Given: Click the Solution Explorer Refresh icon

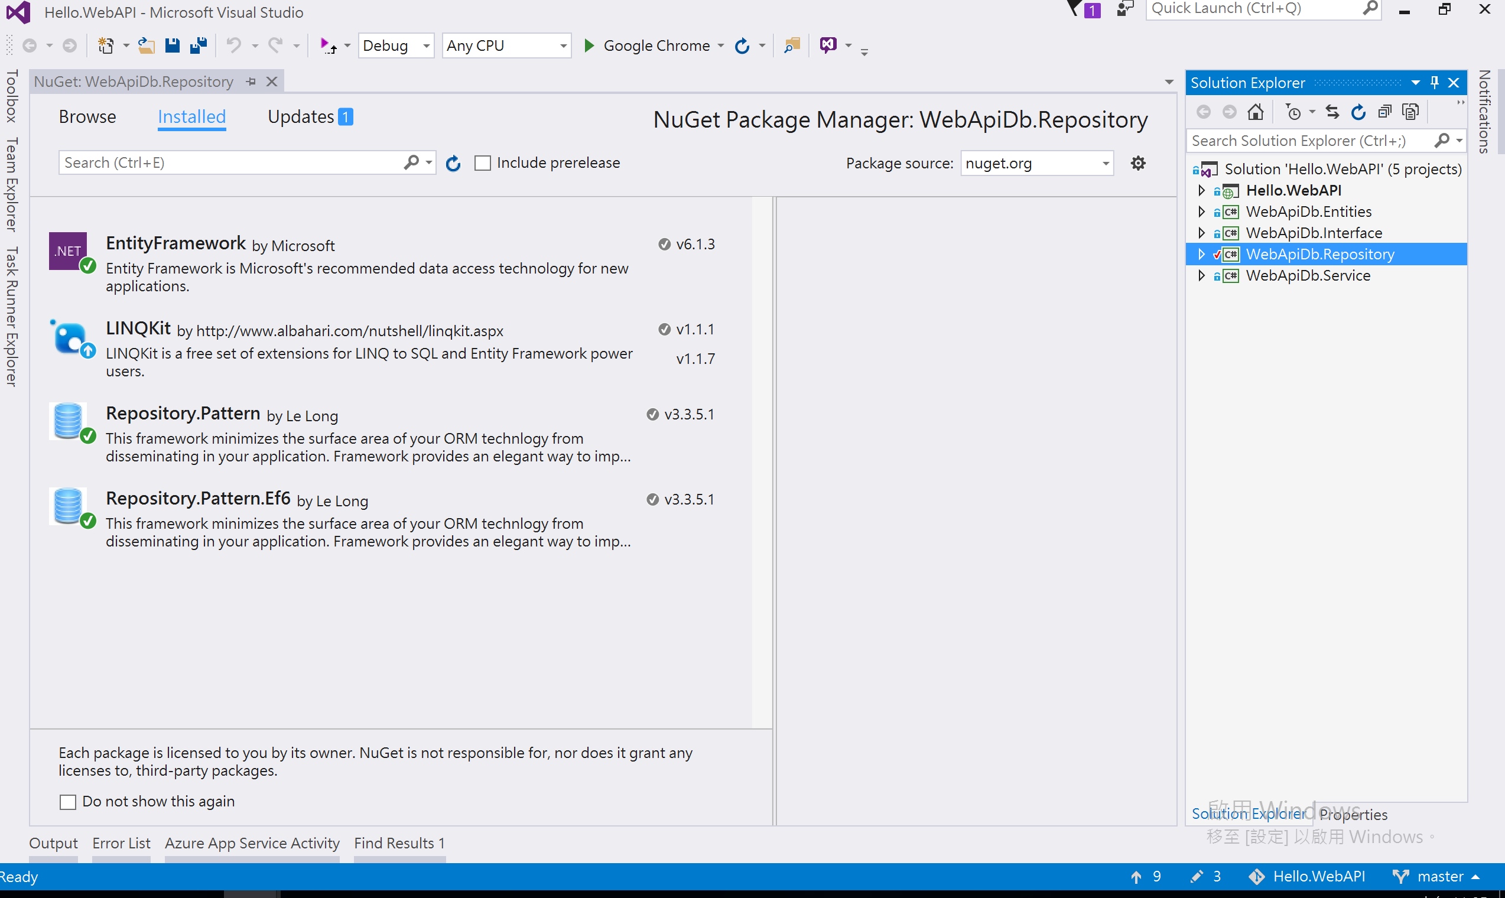Looking at the screenshot, I should point(1358,112).
